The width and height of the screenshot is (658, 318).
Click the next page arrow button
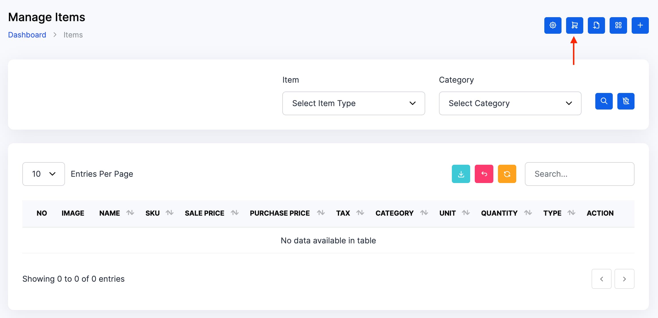pyautogui.click(x=624, y=279)
